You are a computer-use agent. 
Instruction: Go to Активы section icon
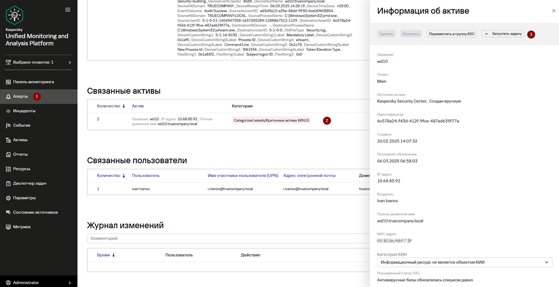tap(8, 140)
